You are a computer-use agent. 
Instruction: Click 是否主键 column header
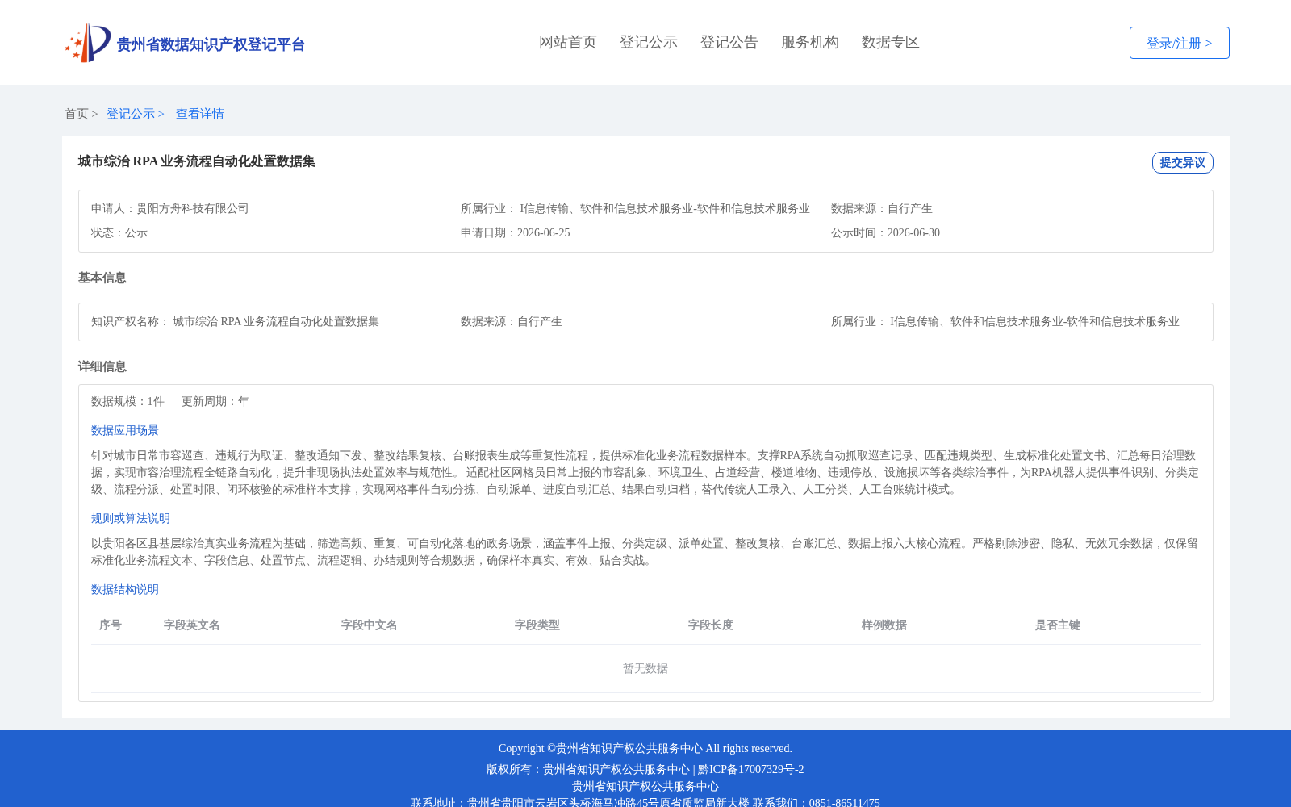click(x=1058, y=625)
